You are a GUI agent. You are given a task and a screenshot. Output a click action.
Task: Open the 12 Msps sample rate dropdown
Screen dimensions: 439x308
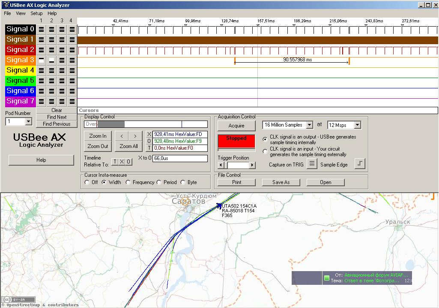[x=358, y=125]
